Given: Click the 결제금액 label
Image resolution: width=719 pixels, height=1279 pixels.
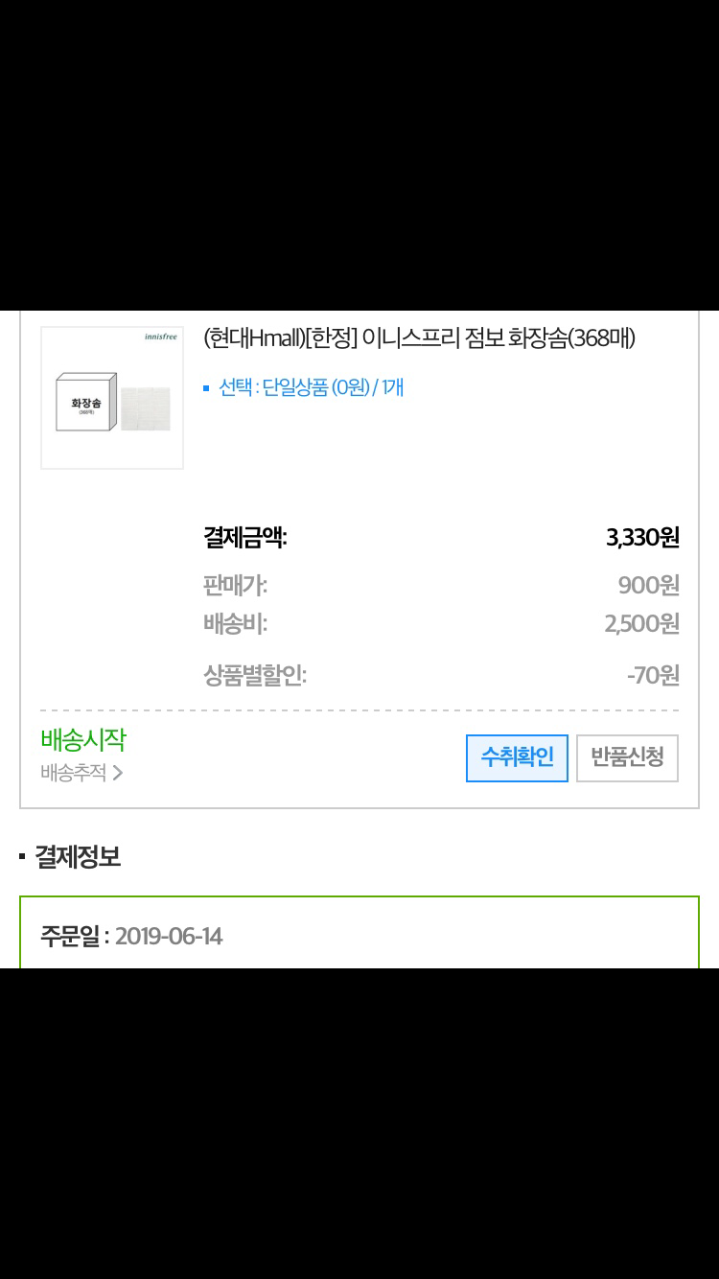Looking at the screenshot, I should [x=245, y=537].
